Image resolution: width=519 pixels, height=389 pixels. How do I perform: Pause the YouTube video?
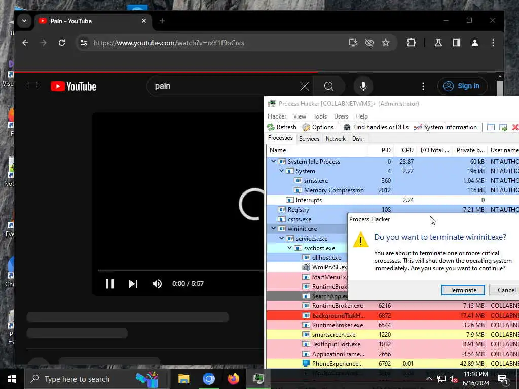click(x=109, y=284)
